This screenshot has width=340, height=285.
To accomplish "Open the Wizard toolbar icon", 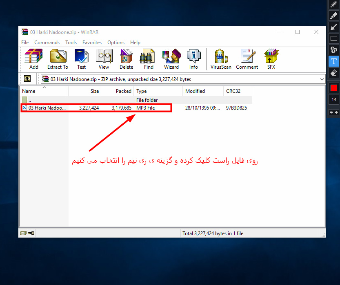I will (171, 59).
